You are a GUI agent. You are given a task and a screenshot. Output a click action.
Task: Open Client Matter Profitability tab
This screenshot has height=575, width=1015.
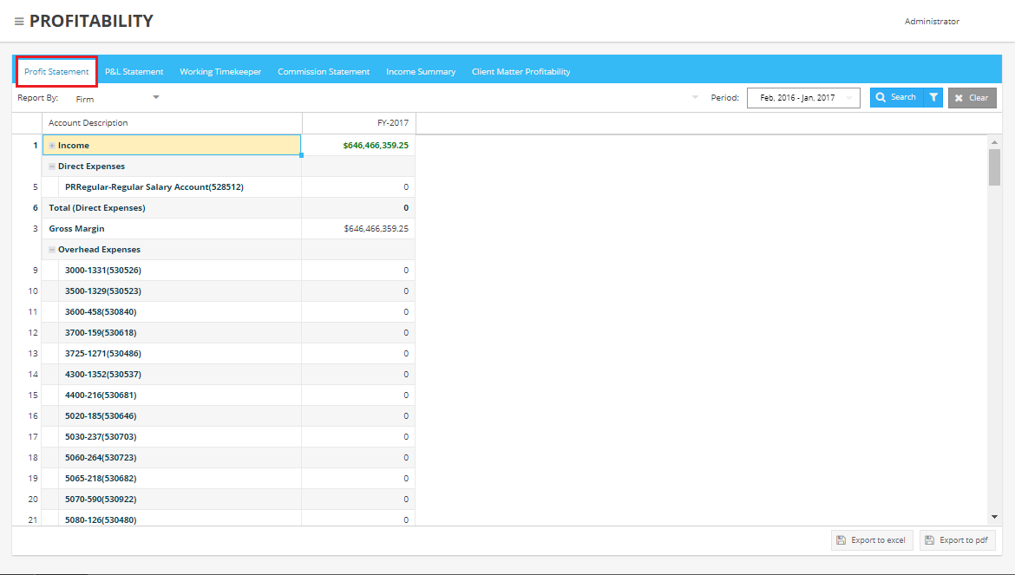pyautogui.click(x=521, y=72)
